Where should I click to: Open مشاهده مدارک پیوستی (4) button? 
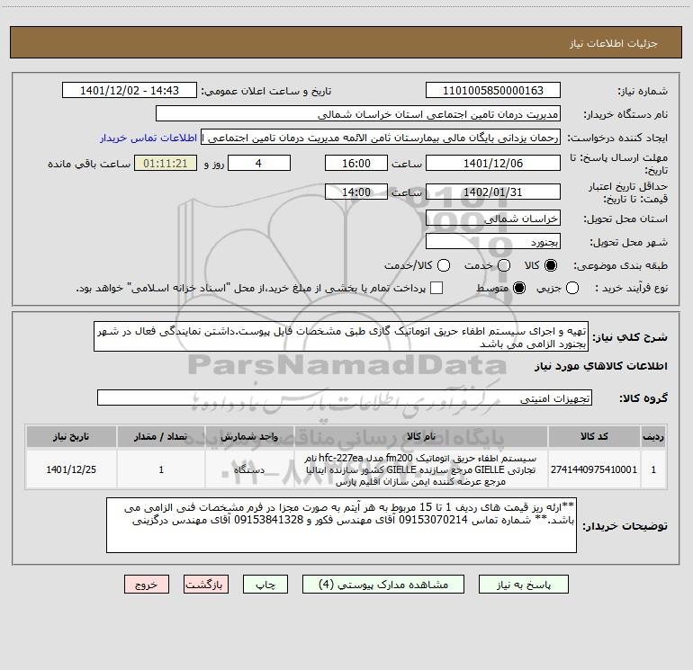pyautogui.click(x=383, y=585)
